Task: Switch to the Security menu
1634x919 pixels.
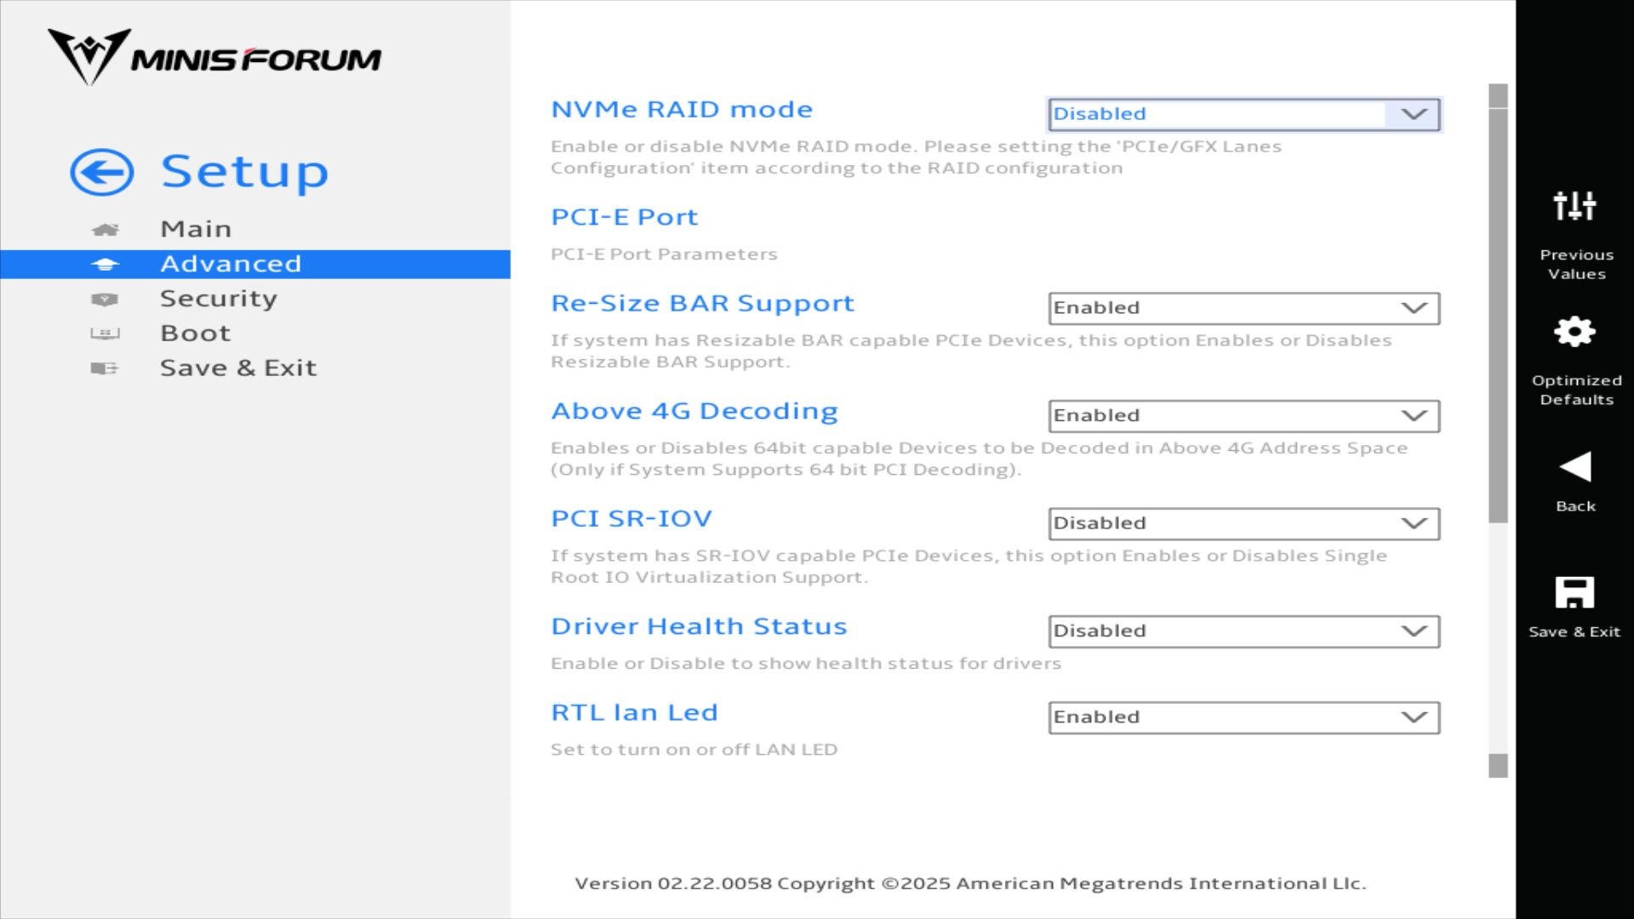Action: pyautogui.click(x=219, y=299)
